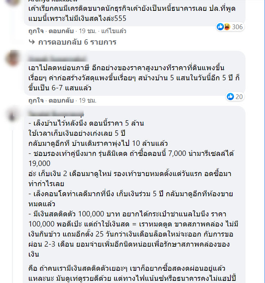
Task: Click ถูกใจ under the tax deduction comment
Action: (x=36, y=100)
